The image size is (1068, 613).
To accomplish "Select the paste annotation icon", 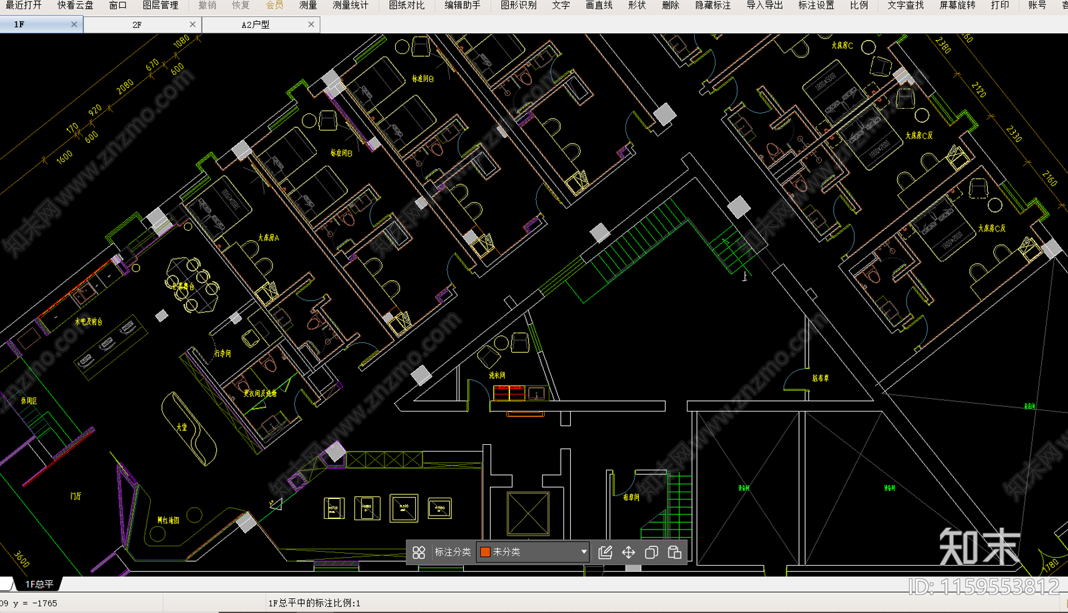I will coord(674,552).
